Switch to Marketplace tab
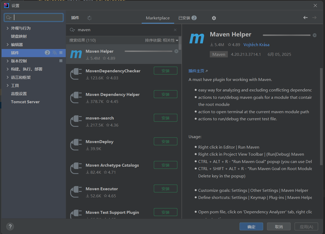 tap(158, 18)
